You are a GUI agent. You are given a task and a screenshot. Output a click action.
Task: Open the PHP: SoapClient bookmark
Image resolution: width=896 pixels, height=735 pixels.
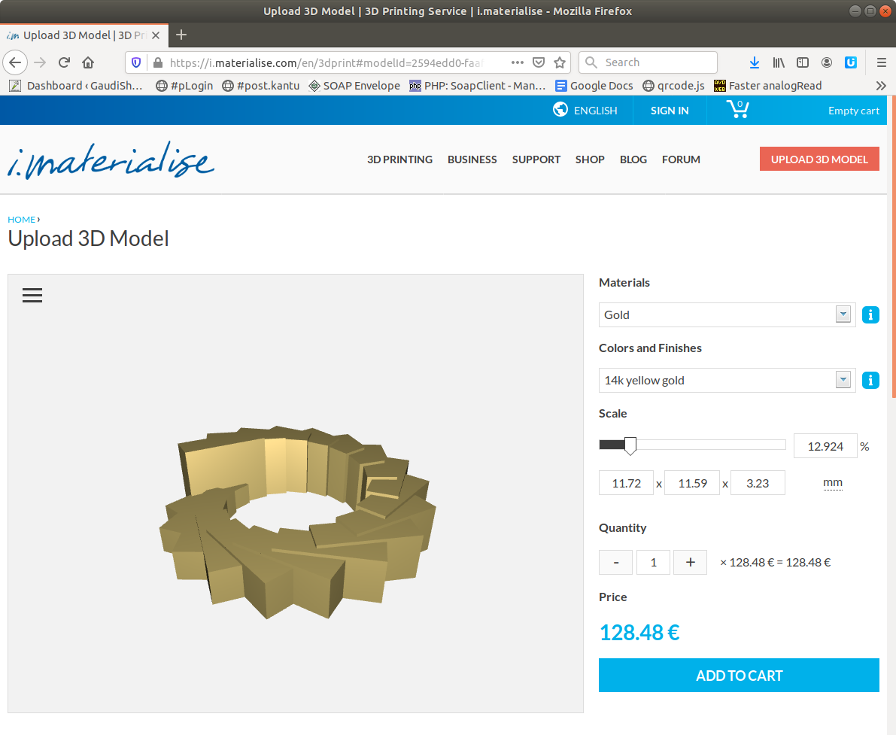coord(477,86)
